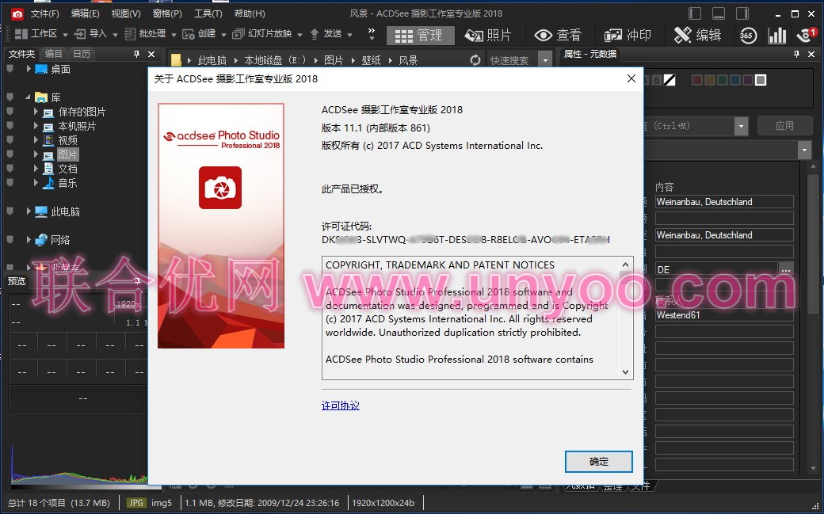
Task: Click the ellipsis button beside DE field
Action: [786, 269]
